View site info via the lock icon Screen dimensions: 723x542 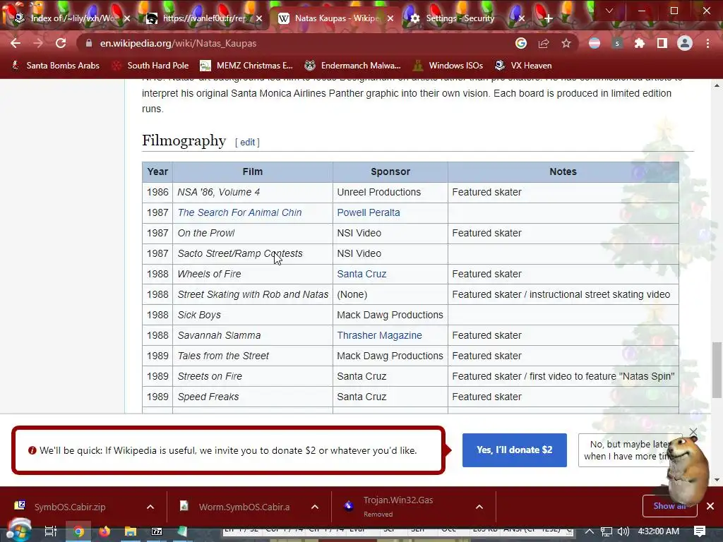(90, 43)
